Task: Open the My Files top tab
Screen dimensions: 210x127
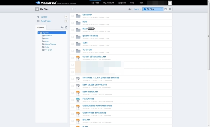Action: [95, 3]
